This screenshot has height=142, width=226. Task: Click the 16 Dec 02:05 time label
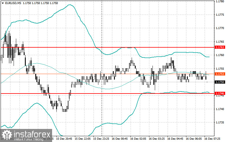138,139
